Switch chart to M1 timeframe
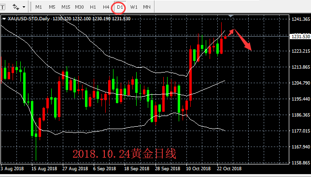The image size is (311, 177). click(x=39, y=7)
